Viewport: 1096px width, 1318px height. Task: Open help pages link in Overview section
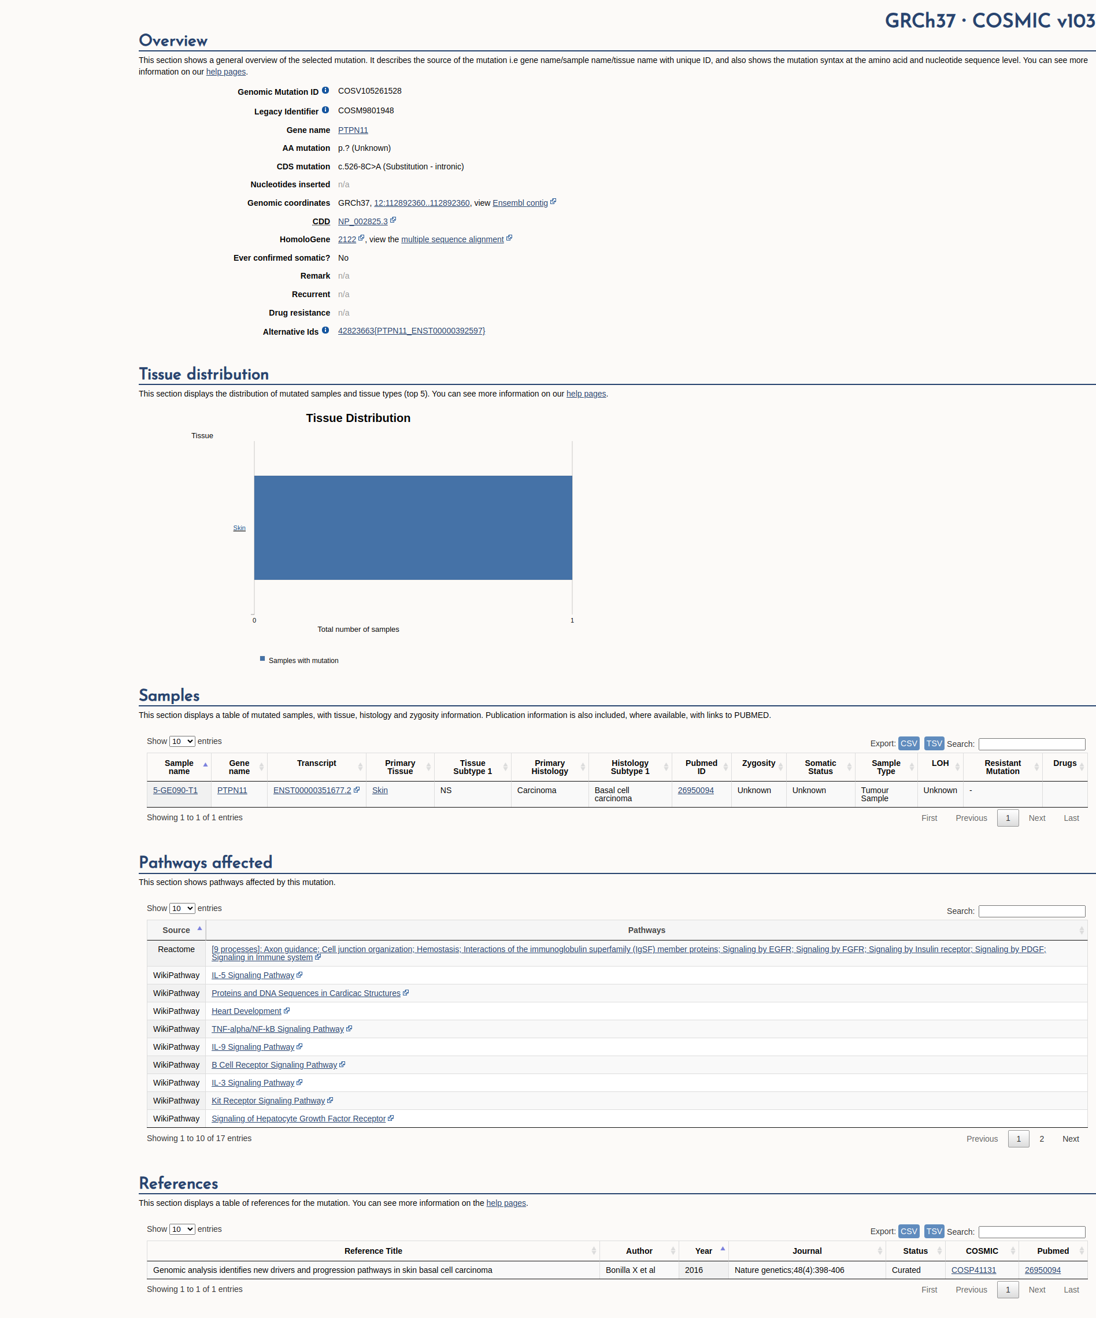(226, 72)
